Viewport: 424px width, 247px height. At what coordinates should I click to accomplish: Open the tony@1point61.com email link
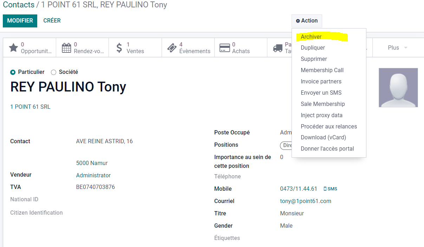click(305, 201)
